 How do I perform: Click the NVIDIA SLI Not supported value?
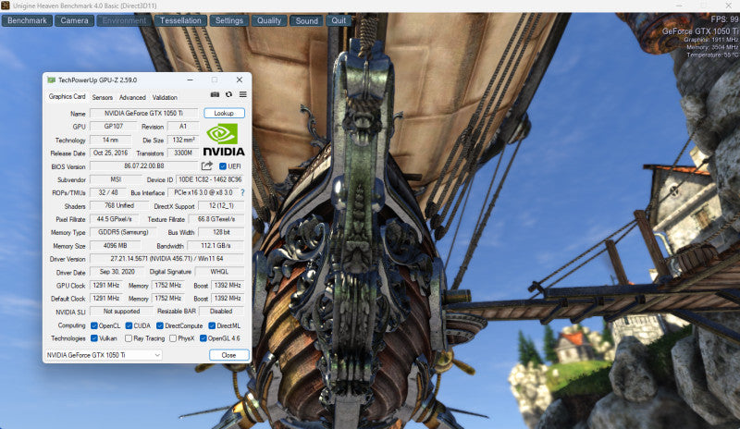(x=121, y=312)
